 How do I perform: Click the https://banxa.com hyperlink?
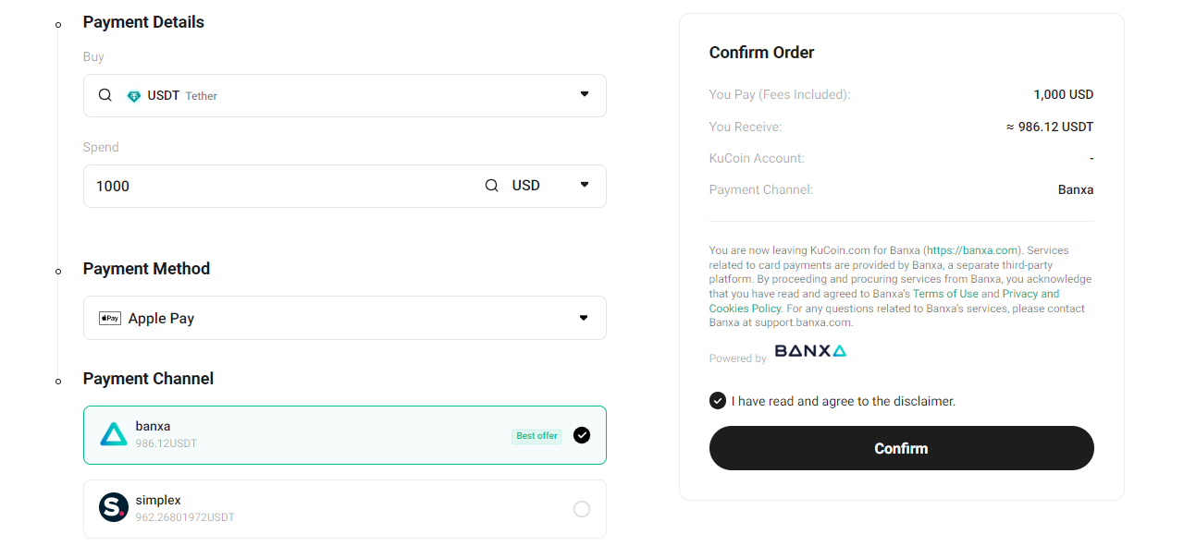[x=970, y=249]
